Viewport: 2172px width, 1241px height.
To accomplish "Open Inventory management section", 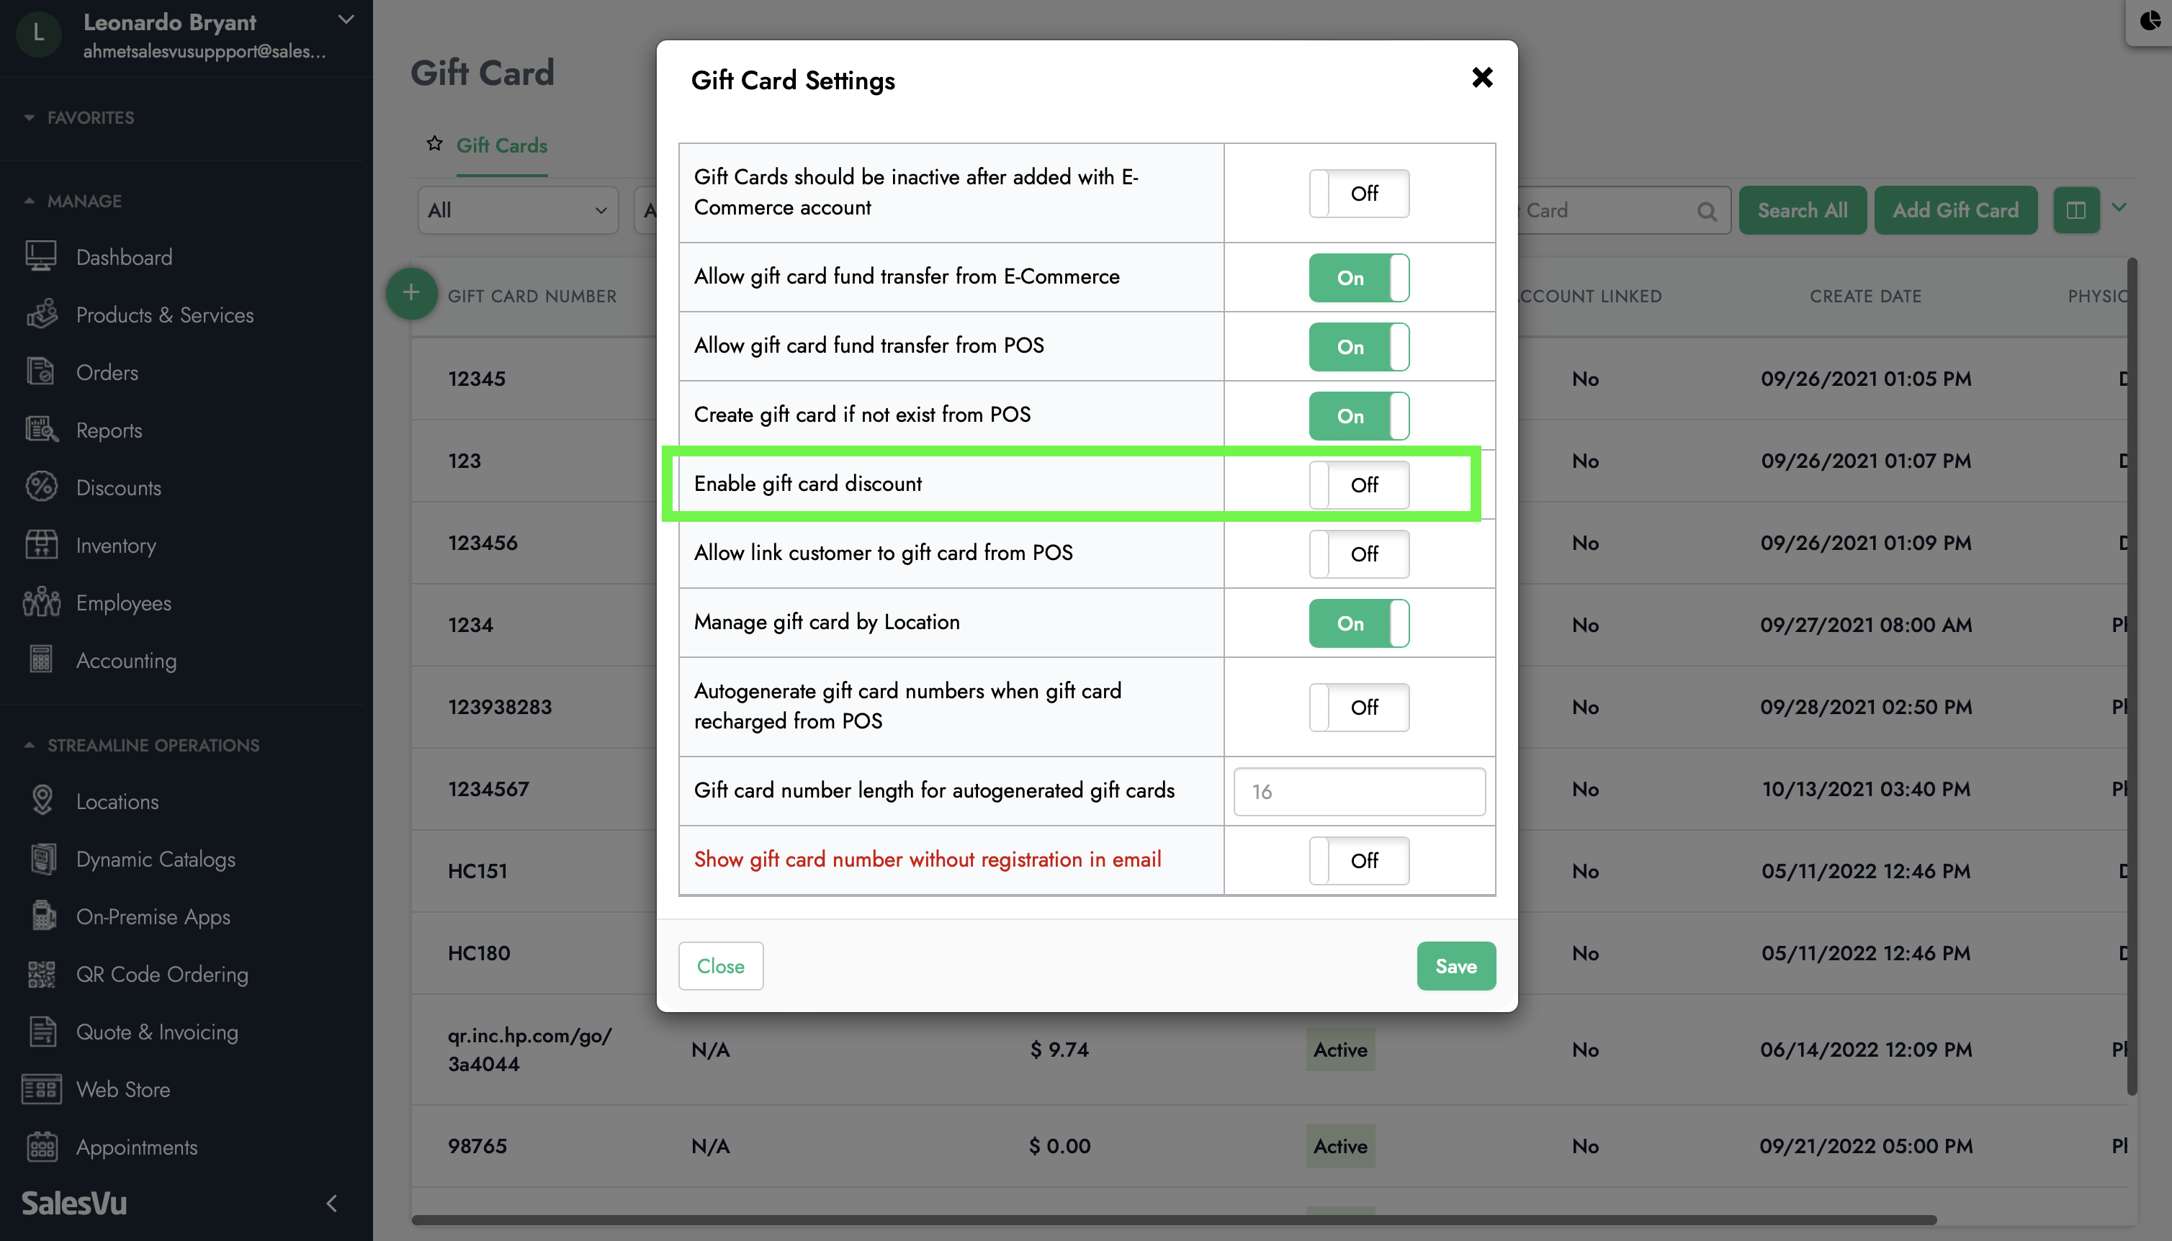I will (115, 544).
